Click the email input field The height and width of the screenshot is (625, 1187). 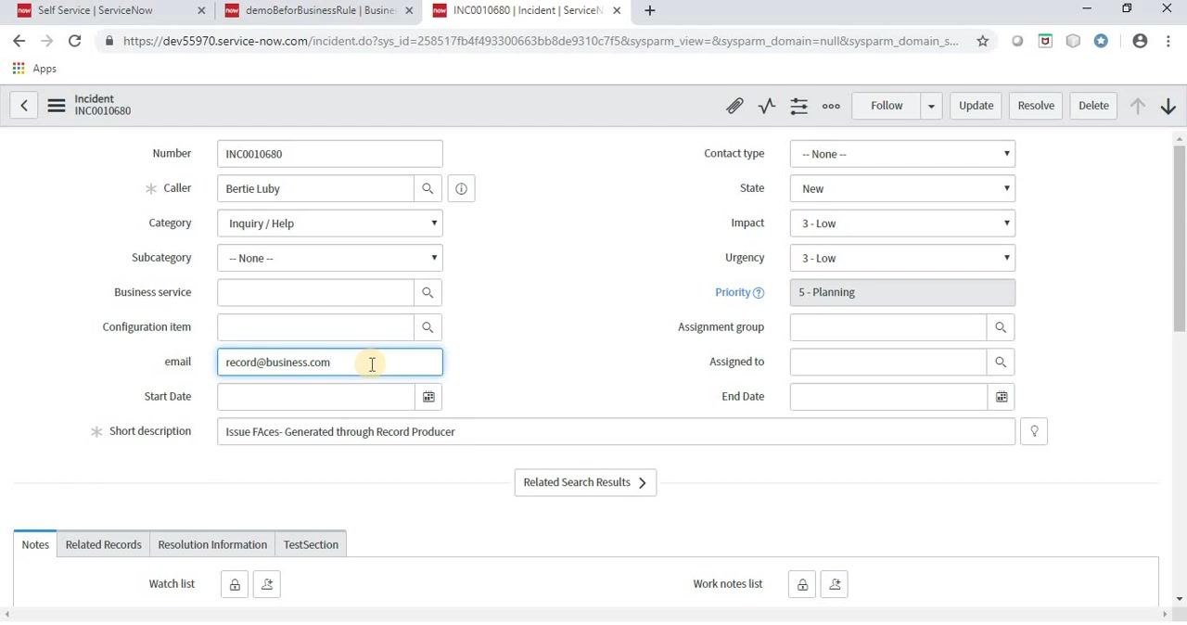pyautogui.click(x=330, y=363)
